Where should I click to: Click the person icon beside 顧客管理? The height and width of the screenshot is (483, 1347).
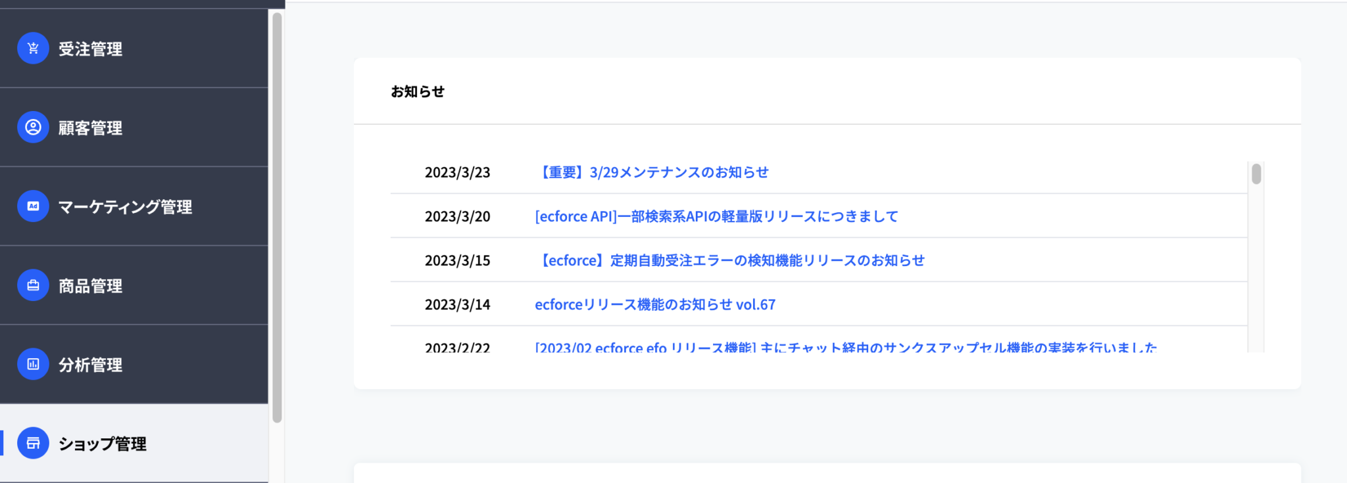33,127
